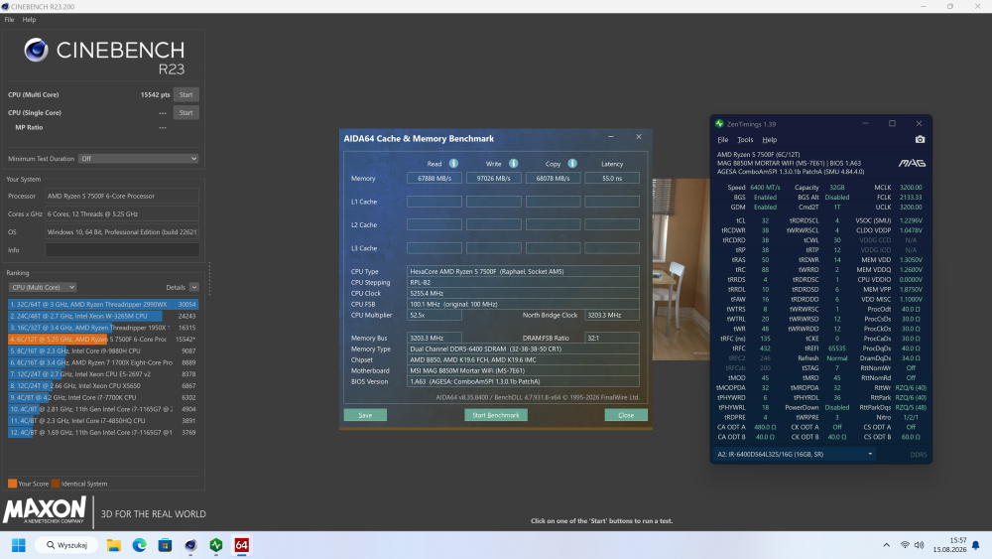Start the CPU Multi Core test
992x559 pixels.
tap(186, 94)
